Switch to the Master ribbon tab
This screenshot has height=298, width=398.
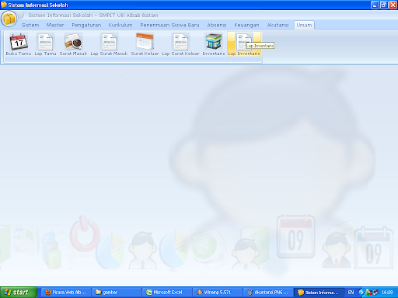tap(55, 25)
